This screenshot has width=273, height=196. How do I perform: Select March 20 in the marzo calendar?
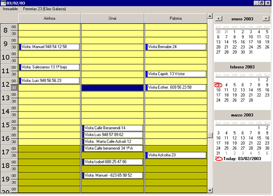point(243,143)
